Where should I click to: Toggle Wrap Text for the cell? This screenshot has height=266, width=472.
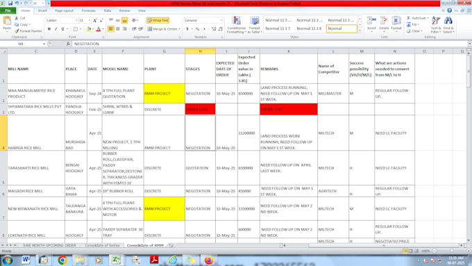pyautogui.click(x=158, y=20)
